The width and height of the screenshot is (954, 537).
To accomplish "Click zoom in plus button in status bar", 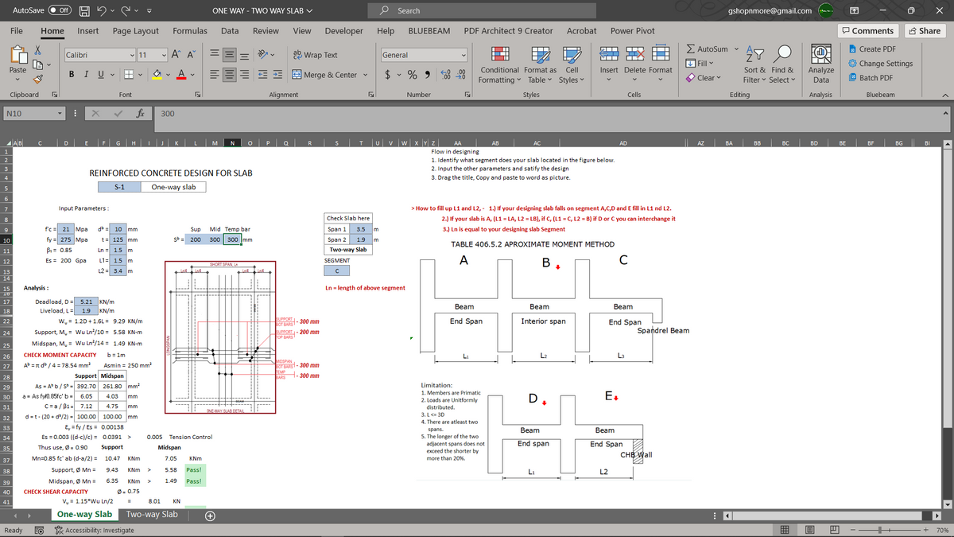I will [x=925, y=529].
